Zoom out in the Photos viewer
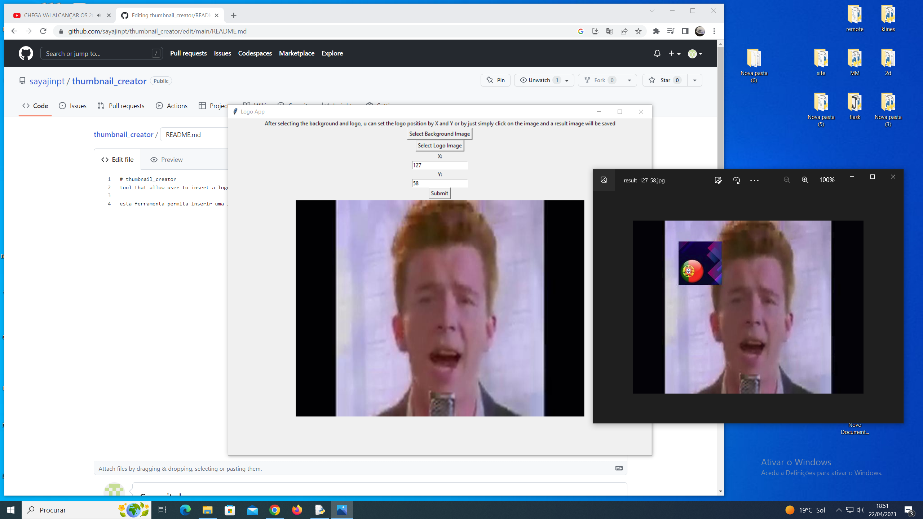This screenshot has width=923, height=519. [787, 180]
